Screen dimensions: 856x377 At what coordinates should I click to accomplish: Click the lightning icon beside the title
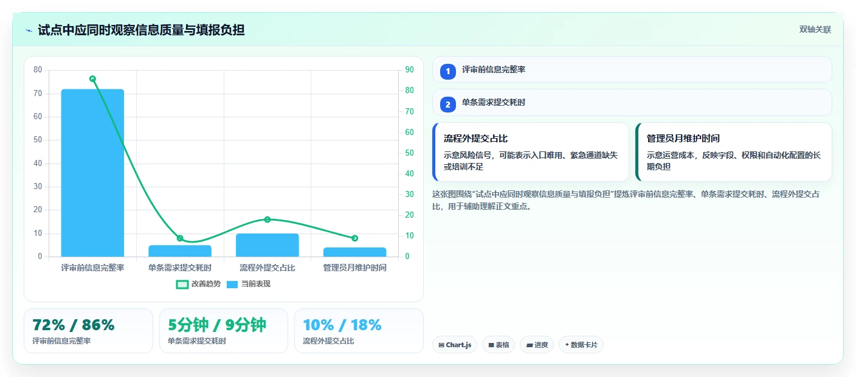pos(29,30)
